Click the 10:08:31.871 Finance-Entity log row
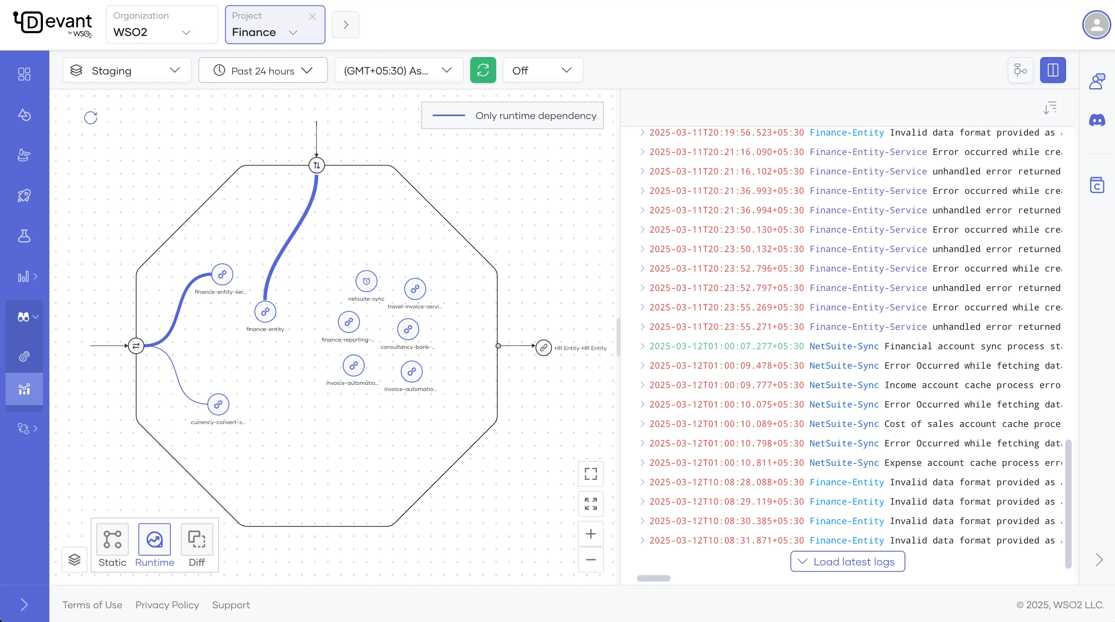This screenshot has width=1115, height=622. [x=851, y=540]
